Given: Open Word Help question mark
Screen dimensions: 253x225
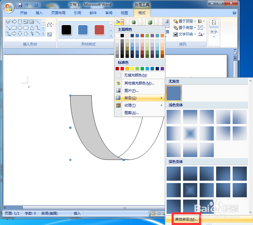Looking at the screenshot, I should [234, 13].
